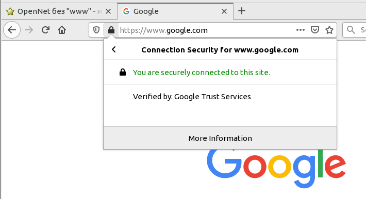Click the padlock in the address bar
This screenshot has width=366, height=199.
111,30
